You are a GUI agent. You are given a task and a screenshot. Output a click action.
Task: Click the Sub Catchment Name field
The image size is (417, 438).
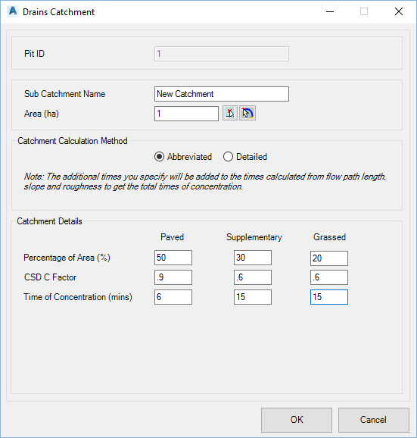[x=222, y=94]
